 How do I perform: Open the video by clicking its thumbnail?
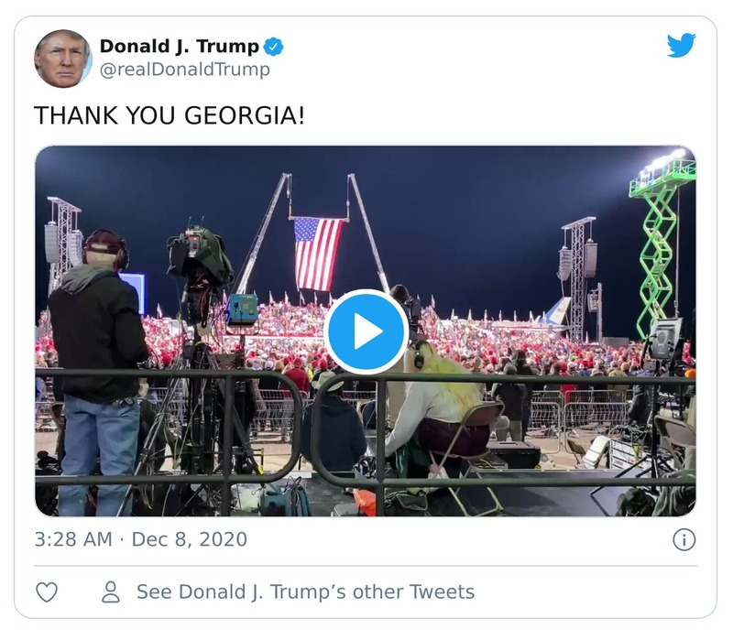(366, 332)
